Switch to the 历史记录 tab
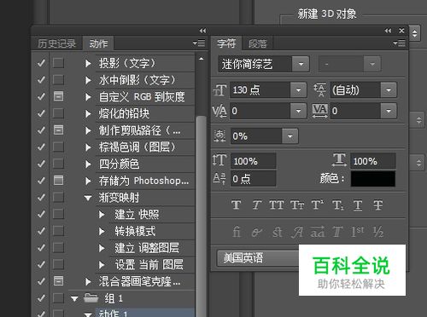Image resolution: width=427 pixels, height=317 pixels. click(x=56, y=43)
